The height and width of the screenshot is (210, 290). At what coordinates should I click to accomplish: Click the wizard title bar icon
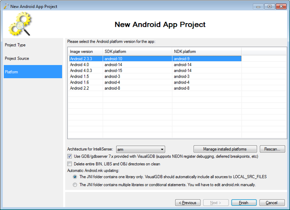coord(6,6)
